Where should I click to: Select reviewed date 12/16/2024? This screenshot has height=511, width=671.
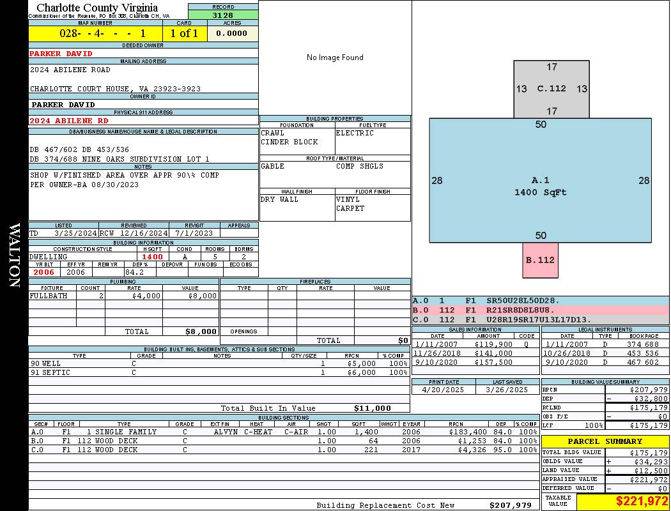[144, 234]
